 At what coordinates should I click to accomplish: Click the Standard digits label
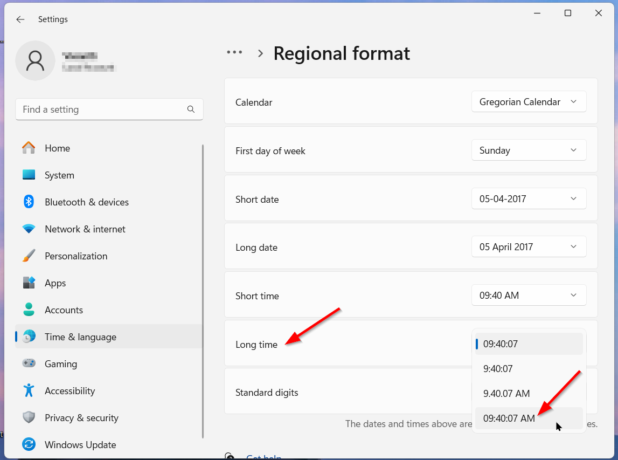(266, 393)
